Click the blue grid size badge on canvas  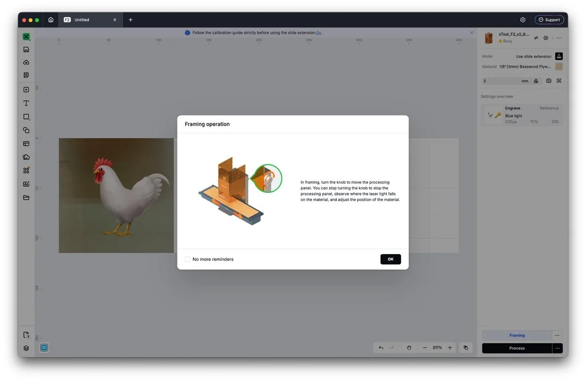(x=44, y=348)
